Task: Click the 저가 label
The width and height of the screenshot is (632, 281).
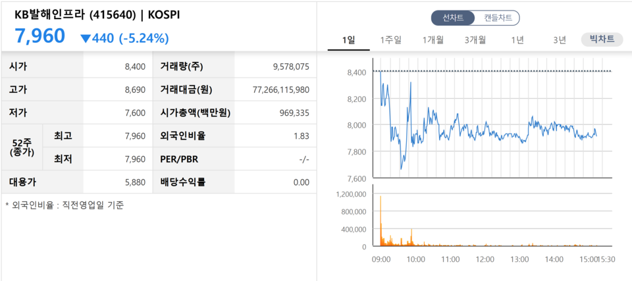Action: [x=18, y=113]
